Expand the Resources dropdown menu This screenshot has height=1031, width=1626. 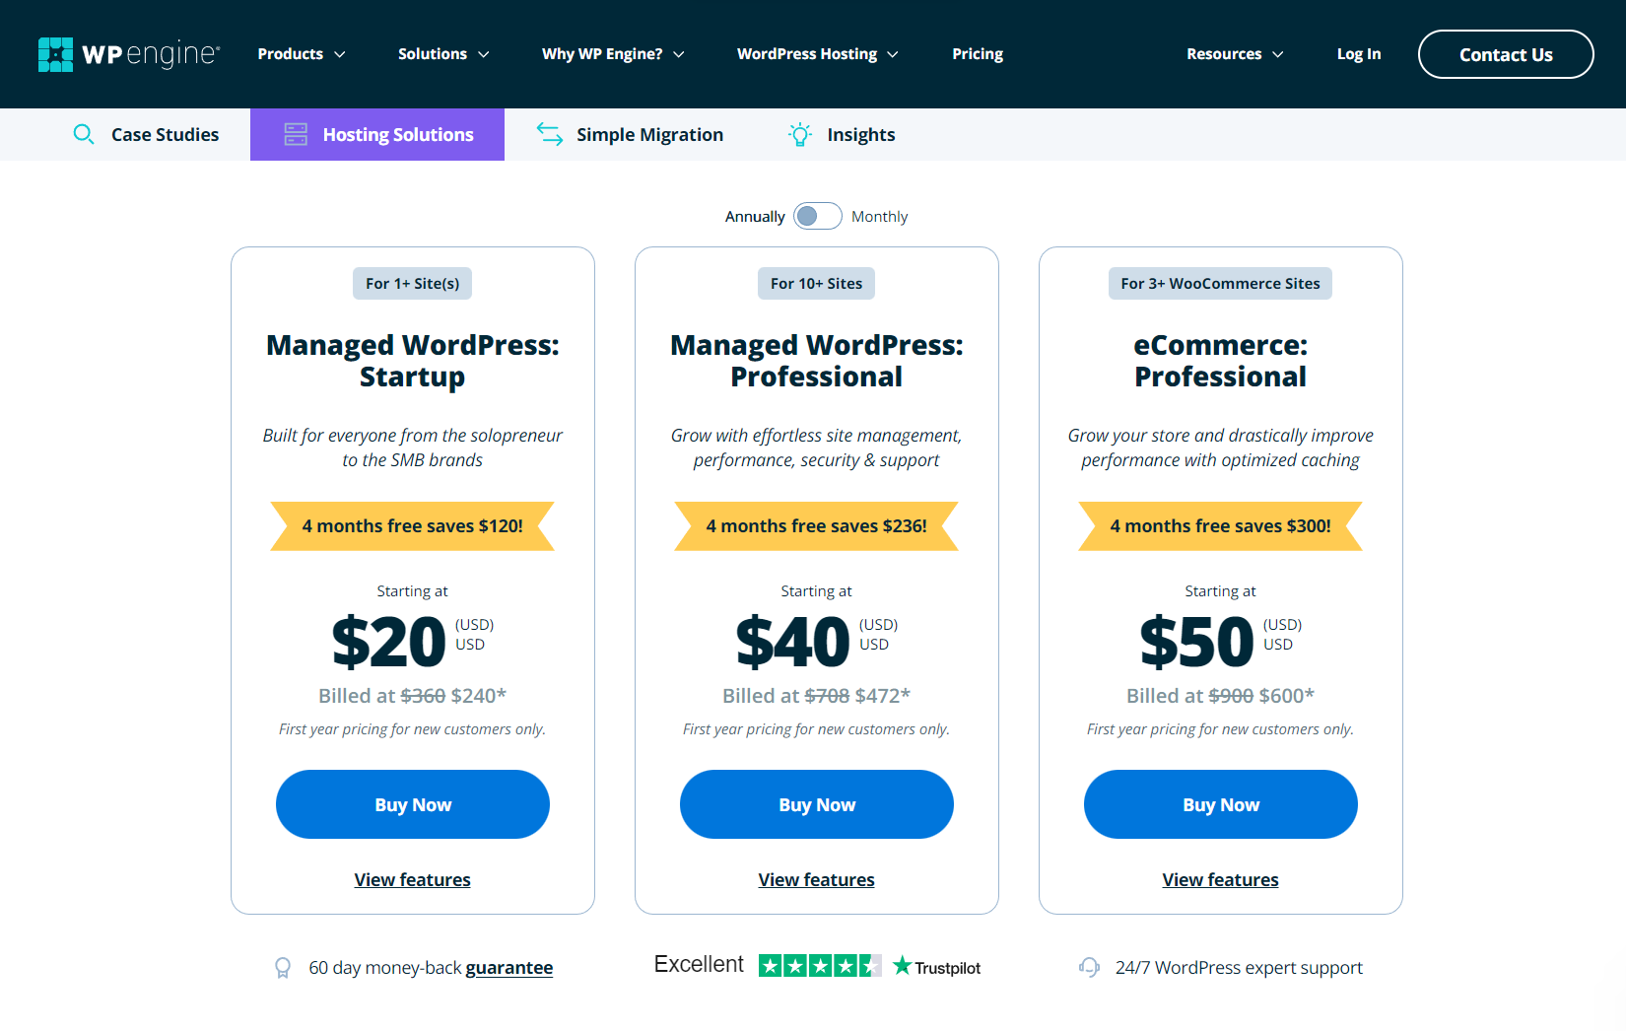click(x=1235, y=54)
